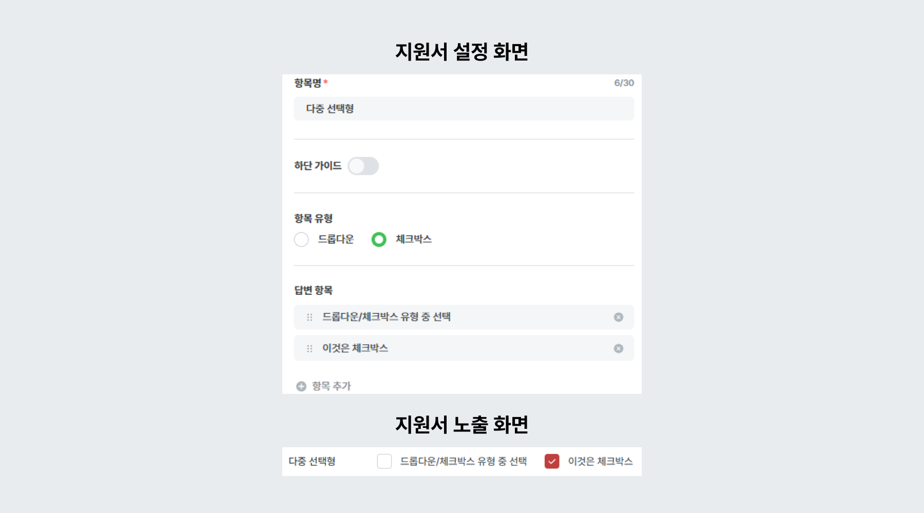
Task: Click the X icon on the first answer row
Action: [x=619, y=317]
